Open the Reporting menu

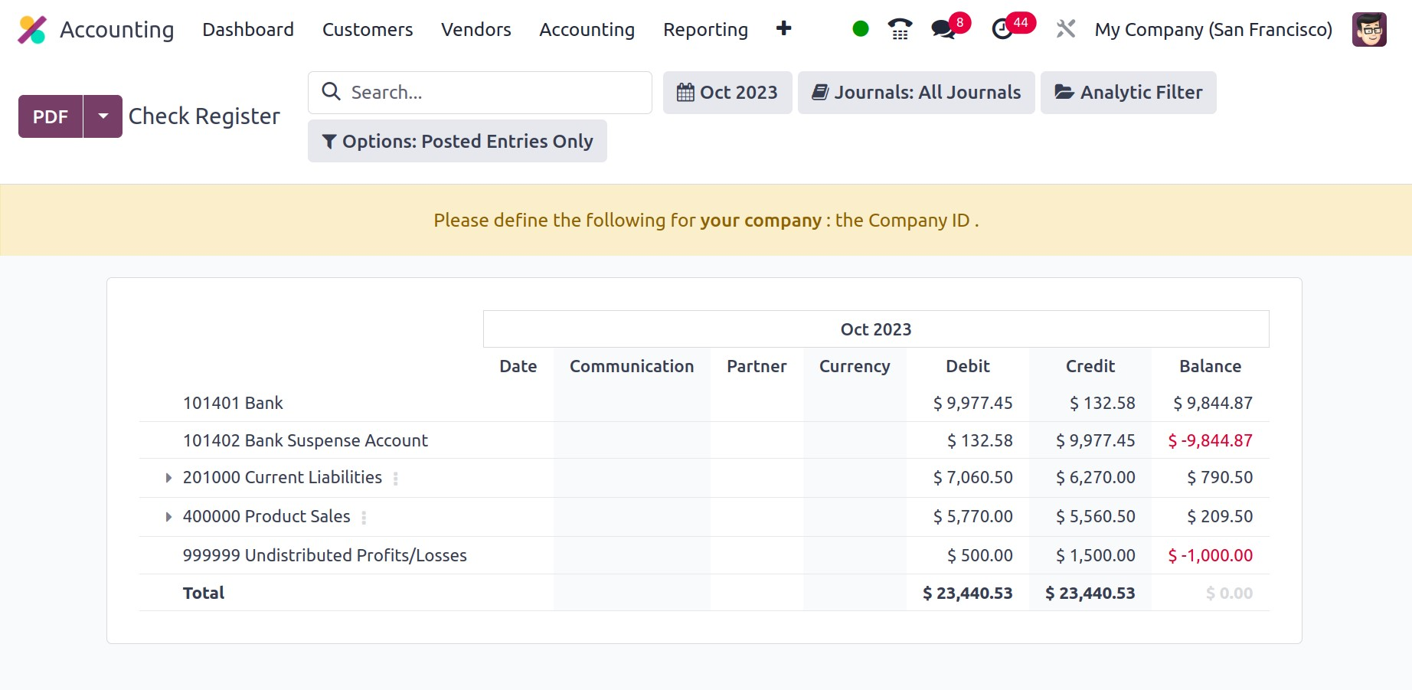[705, 30]
